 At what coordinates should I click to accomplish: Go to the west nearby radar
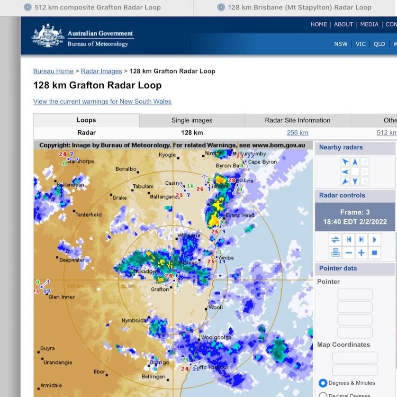click(x=345, y=172)
